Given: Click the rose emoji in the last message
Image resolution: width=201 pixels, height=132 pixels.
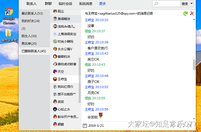Looking at the screenshot, I should click(101, 115).
